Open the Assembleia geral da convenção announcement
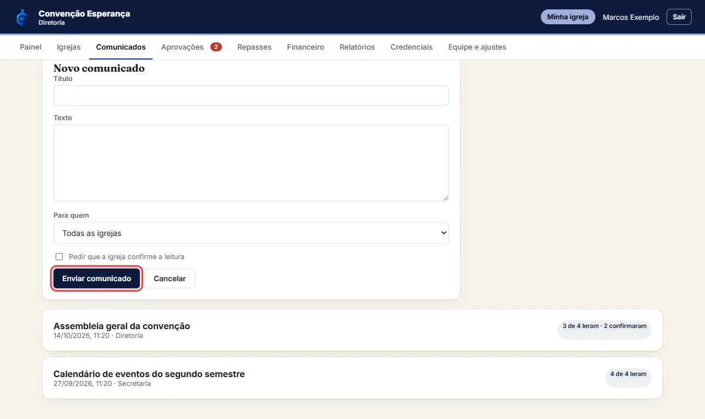 click(x=352, y=330)
